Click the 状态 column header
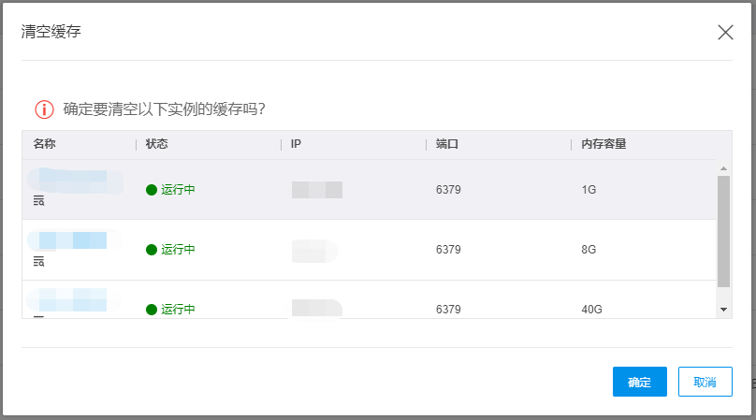The image size is (756, 420). coord(156,144)
